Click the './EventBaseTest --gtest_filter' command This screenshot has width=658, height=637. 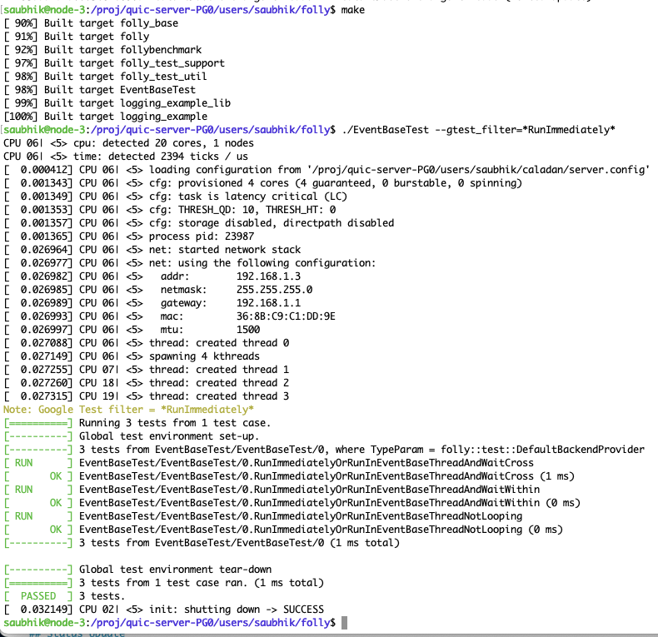(x=478, y=130)
